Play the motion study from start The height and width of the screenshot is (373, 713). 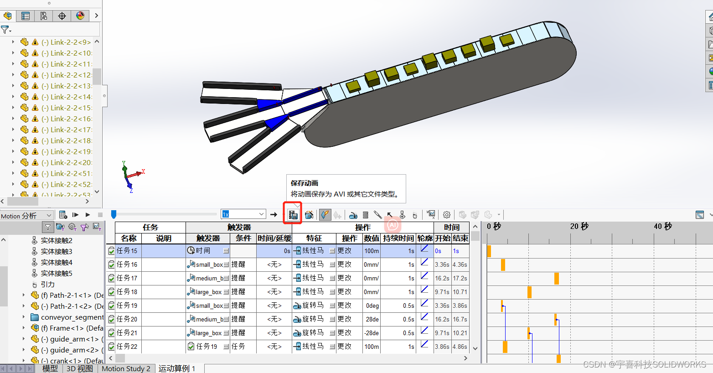(75, 215)
